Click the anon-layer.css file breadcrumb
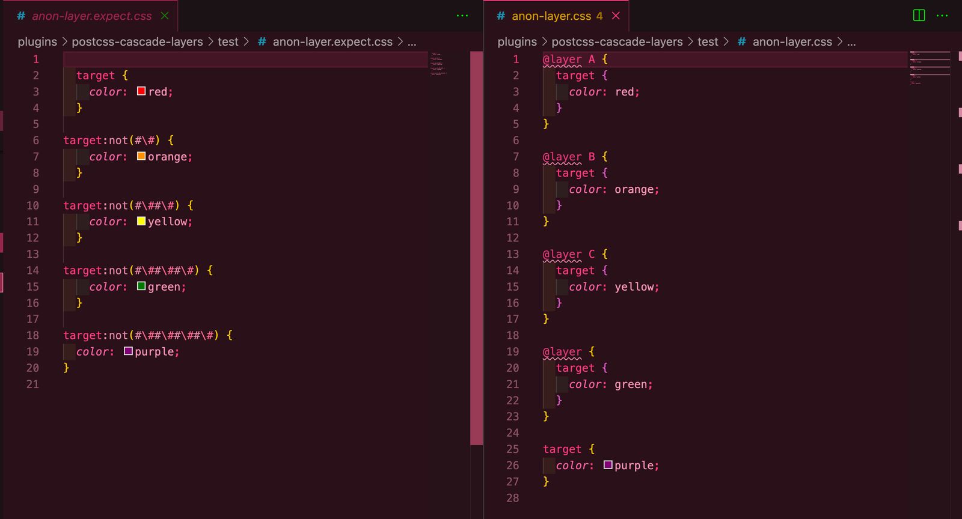Image resolution: width=962 pixels, height=519 pixels. tap(792, 41)
